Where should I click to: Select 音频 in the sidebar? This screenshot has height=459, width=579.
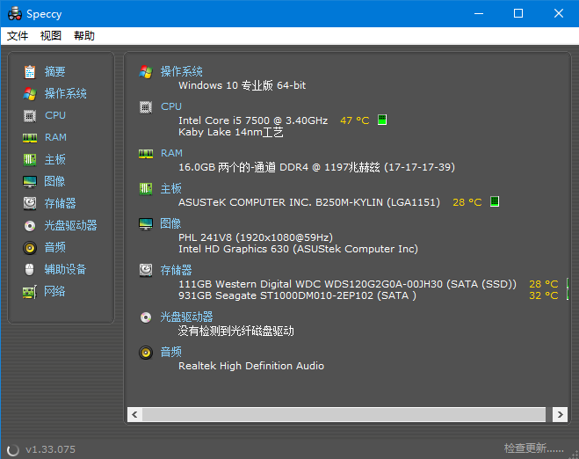(x=55, y=248)
